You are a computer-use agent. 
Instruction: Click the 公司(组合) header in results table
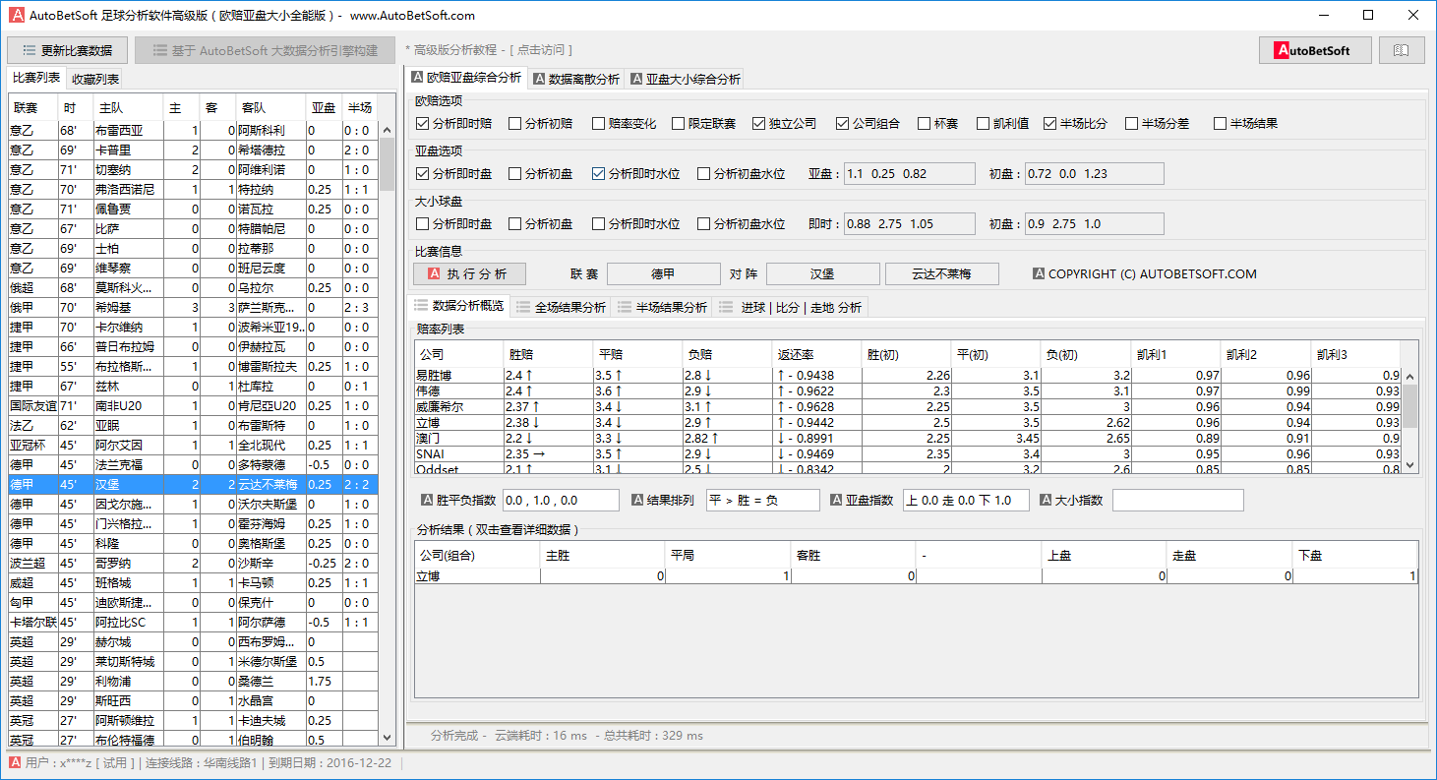(477, 556)
